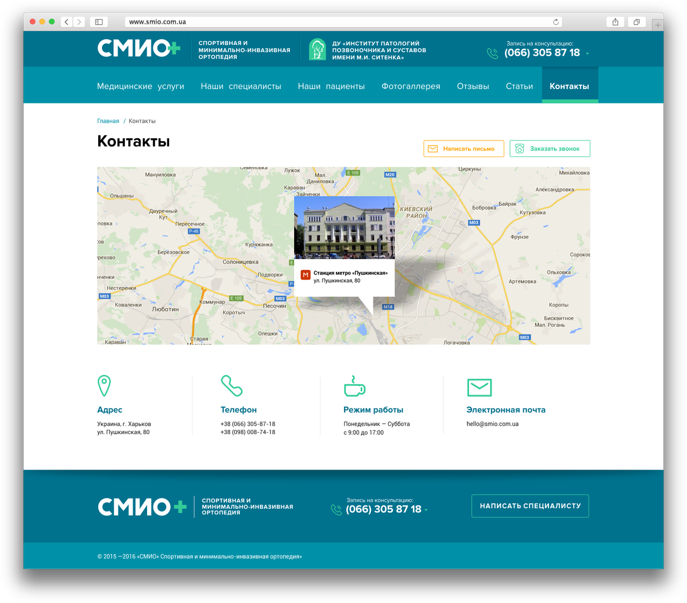Screen dimensions: 687x603
Task: Reload the page with the refresh icon
Action: click(x=556, y=22)
